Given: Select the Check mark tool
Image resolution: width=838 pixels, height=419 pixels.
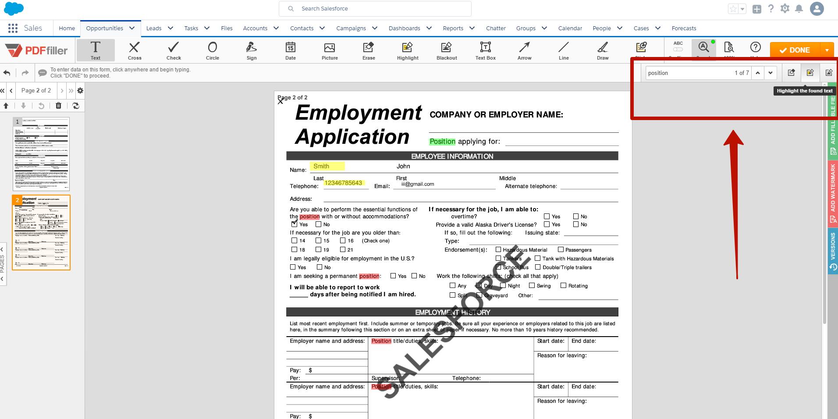Looking at the screenshot, I should coord(174,50).
